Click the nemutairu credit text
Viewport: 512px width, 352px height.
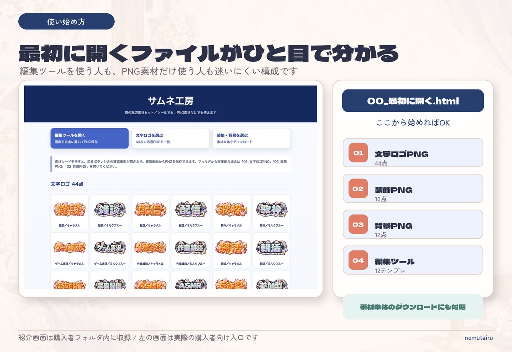(478, 338)
